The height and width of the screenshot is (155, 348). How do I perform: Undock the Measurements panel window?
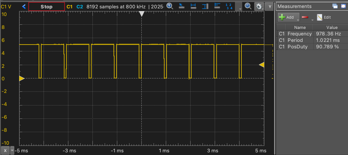click(x=335, y=6)
